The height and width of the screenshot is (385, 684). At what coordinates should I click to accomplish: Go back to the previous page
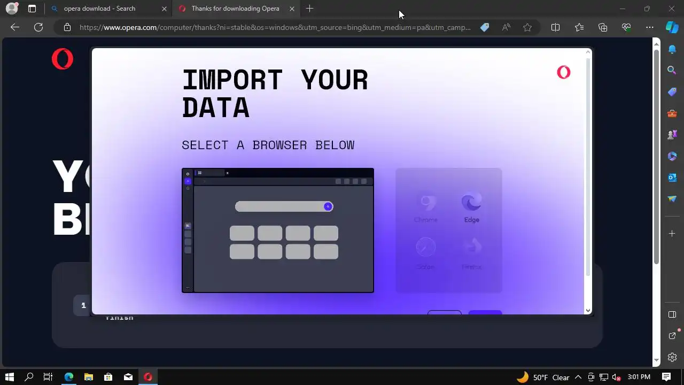pos(15,27)
